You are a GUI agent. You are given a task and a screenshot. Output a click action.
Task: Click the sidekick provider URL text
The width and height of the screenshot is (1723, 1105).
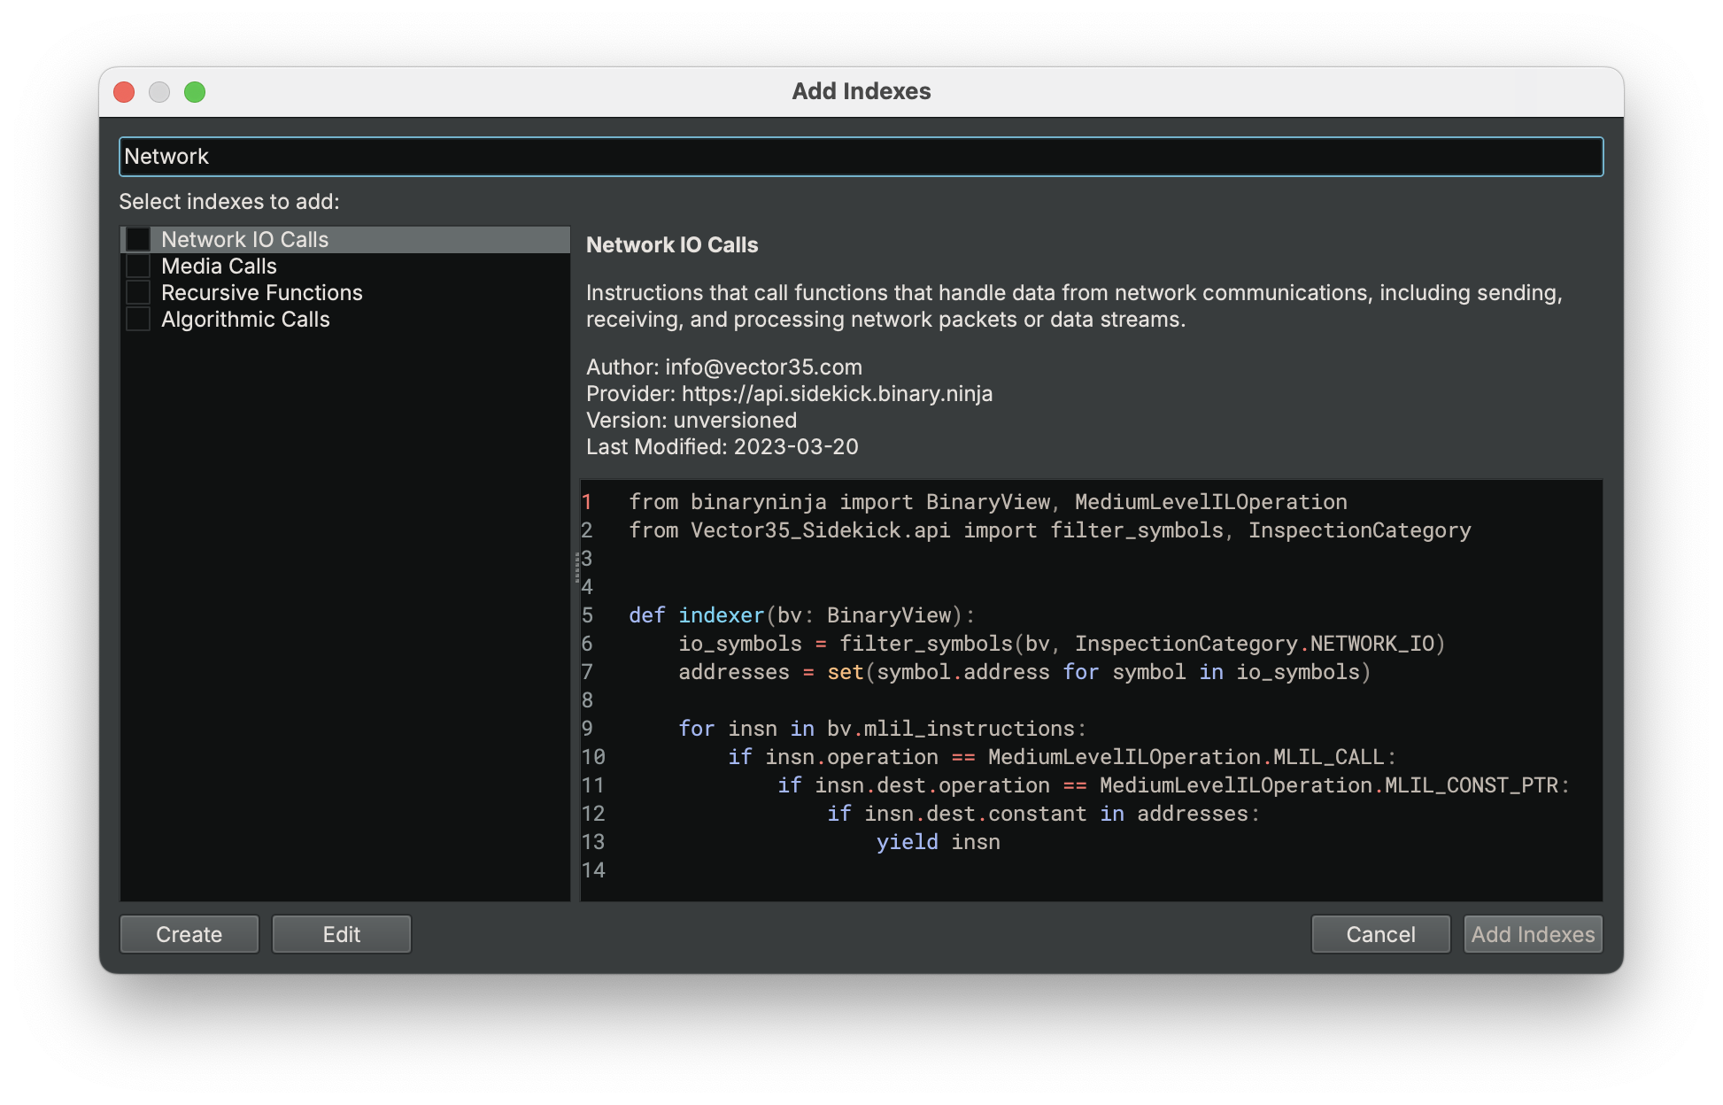pos(837,394)
